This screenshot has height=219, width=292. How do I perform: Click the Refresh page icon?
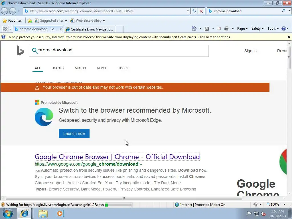[194, 11]
